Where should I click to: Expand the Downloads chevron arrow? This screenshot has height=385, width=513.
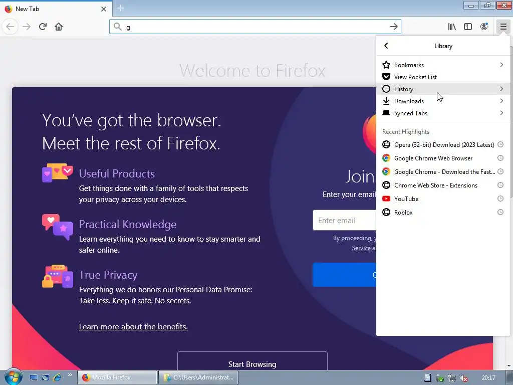tap(501, 101)
